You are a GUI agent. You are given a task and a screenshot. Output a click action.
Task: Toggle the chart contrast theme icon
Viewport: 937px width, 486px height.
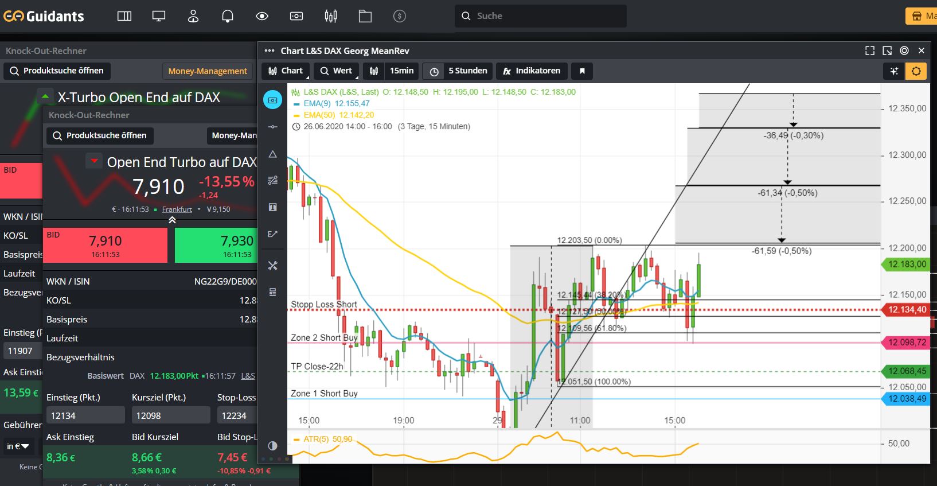272,446
